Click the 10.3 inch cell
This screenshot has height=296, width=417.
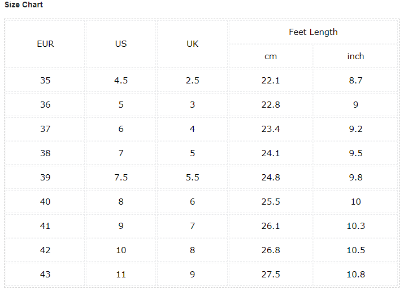pos(355,226)
